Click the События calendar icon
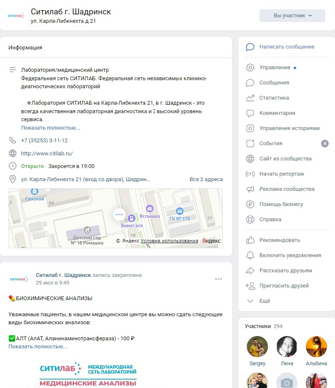The height and width of the screenshot is (388, 335). click(x=250, y=144)
